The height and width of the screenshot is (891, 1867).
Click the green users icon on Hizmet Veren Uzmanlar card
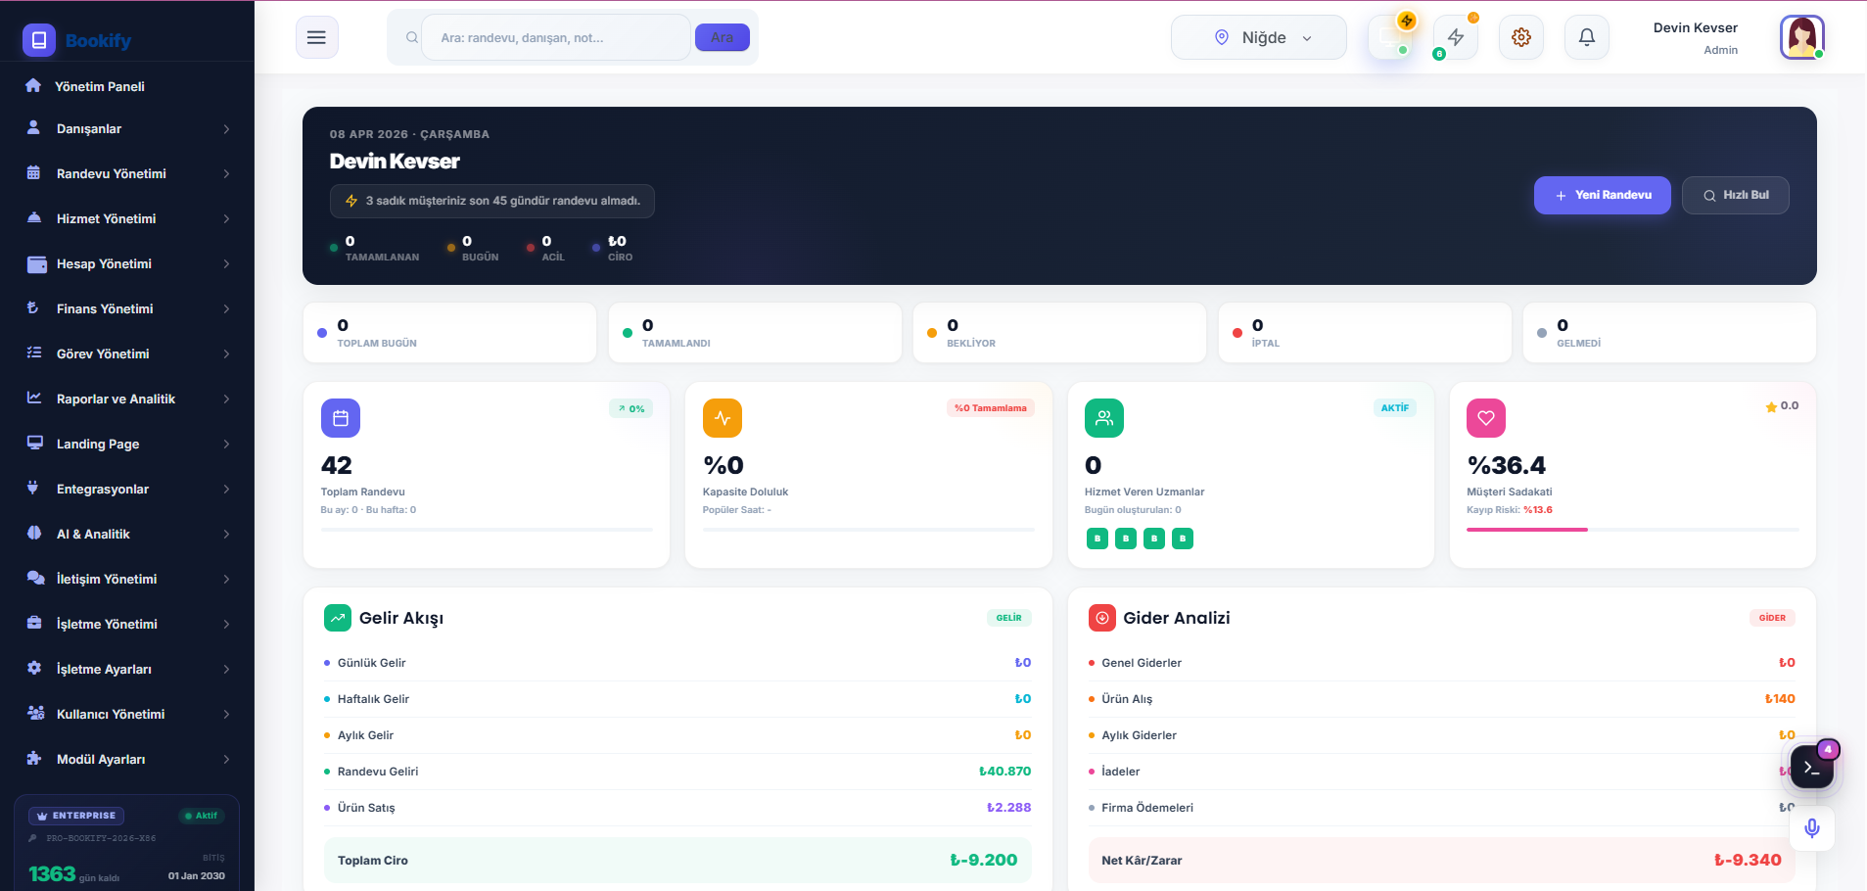click(1103, 418)
